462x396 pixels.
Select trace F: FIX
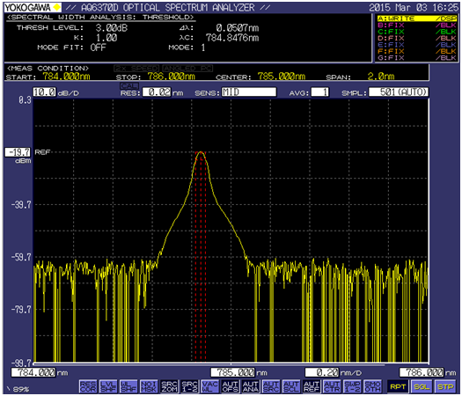coord(417,51)
